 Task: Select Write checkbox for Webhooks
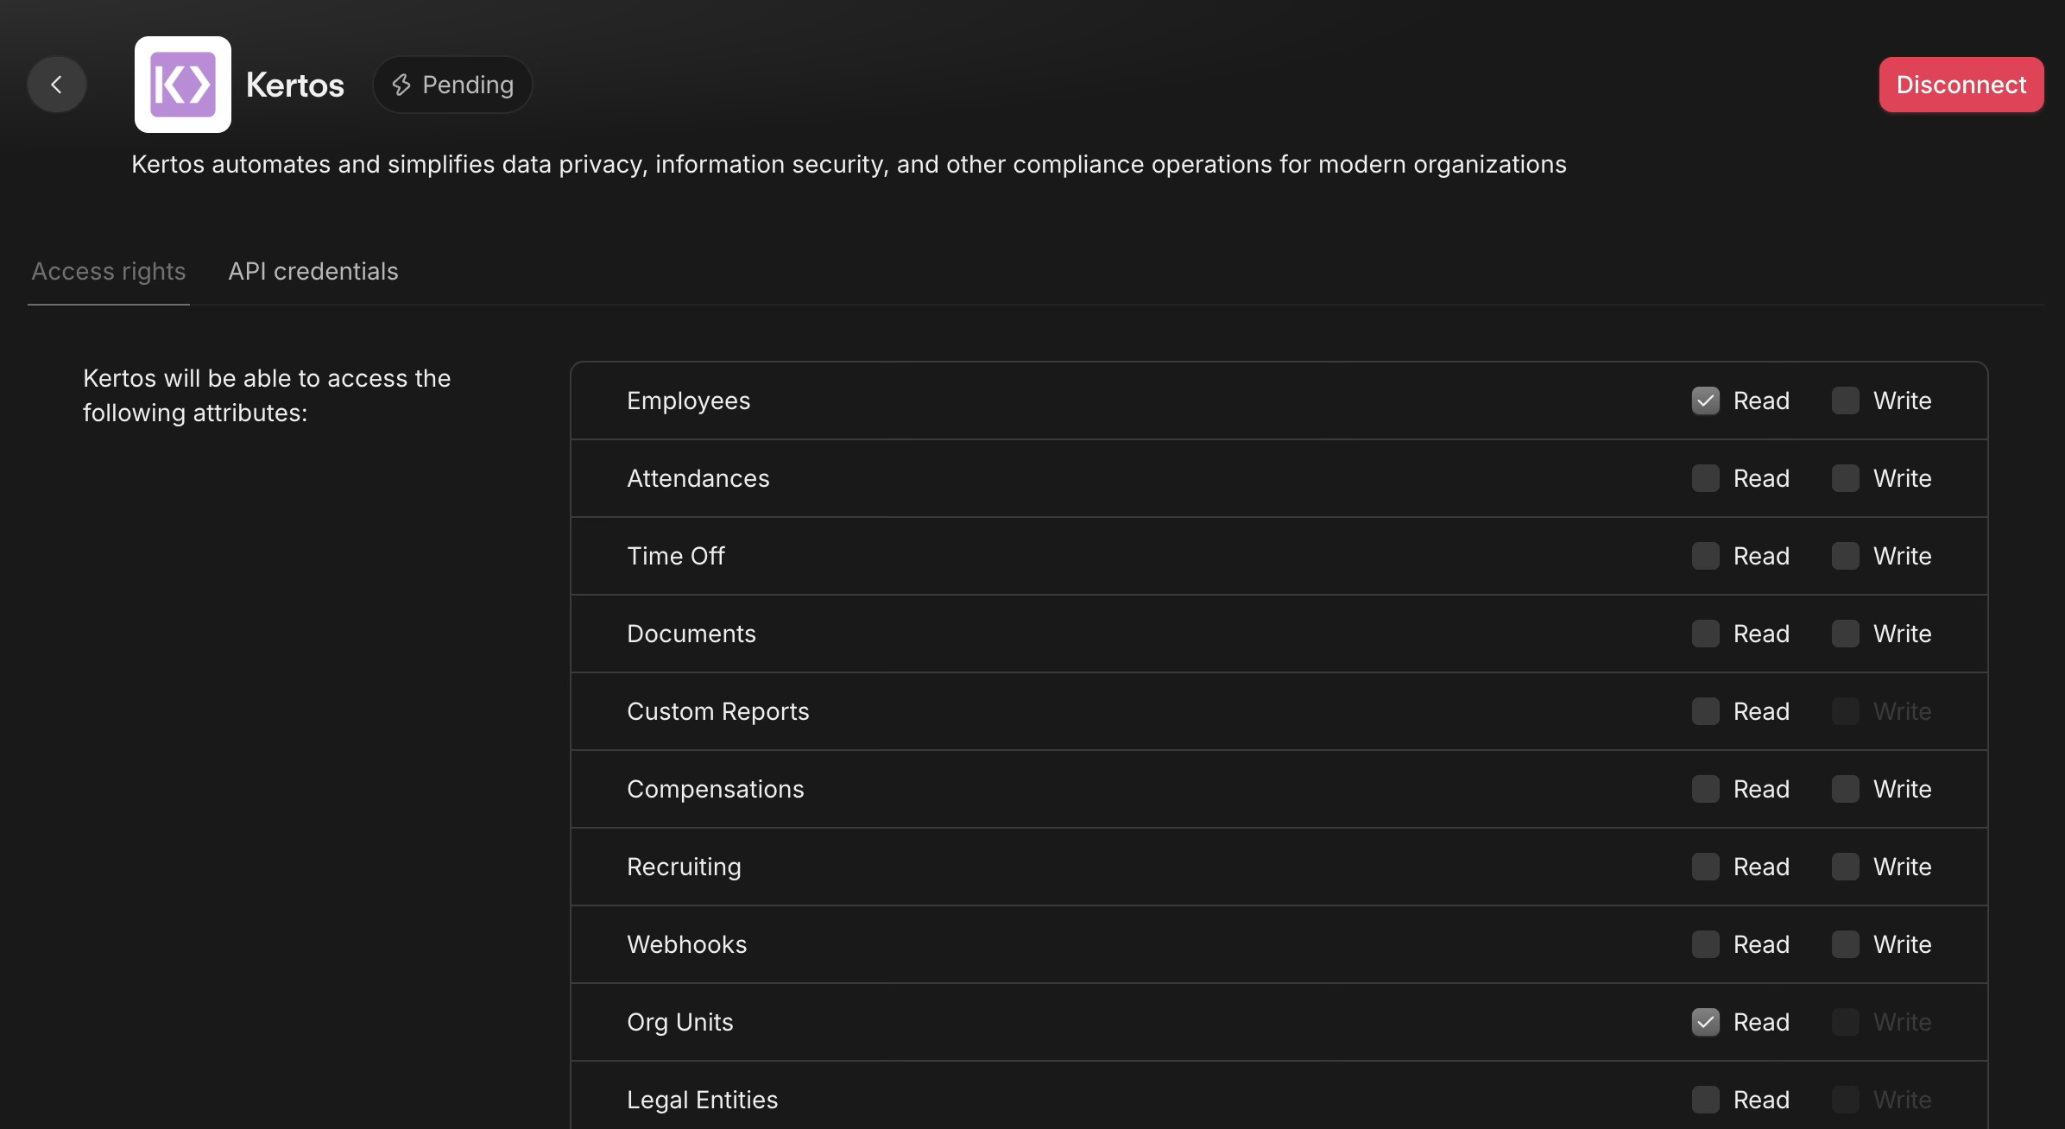(1846, 944)
